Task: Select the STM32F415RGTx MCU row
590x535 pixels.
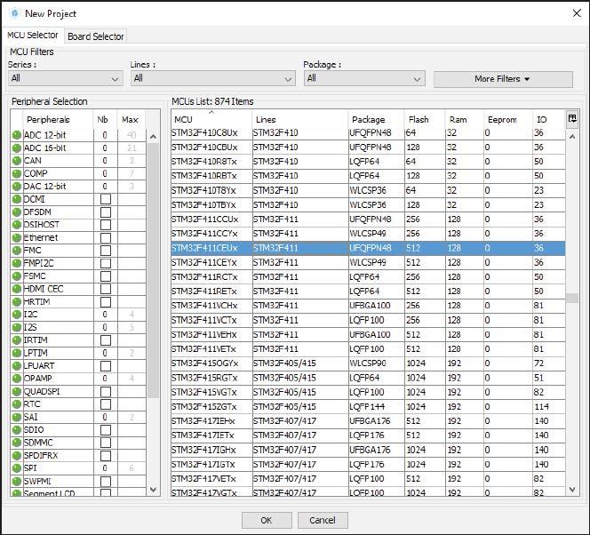Action: (368, 378)
